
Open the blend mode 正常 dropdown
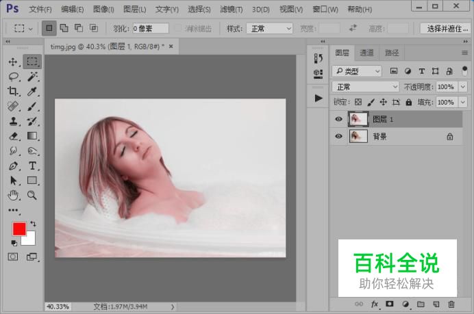[x=365, y=87]
